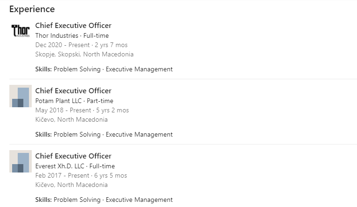The height and width of the screenshot is (207, 357).
Task: Click the Skills line under Potam Plant LLC
Action: (104, 134)
